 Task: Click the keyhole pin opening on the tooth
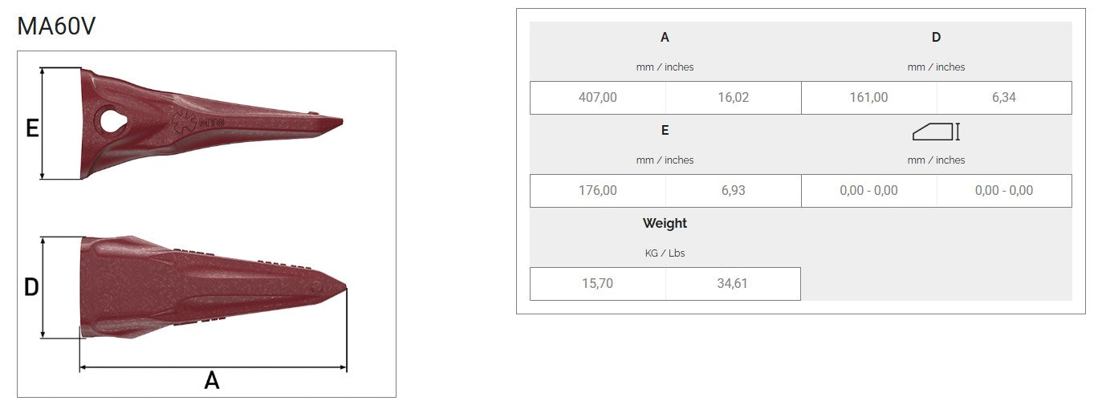coord(111,120)
